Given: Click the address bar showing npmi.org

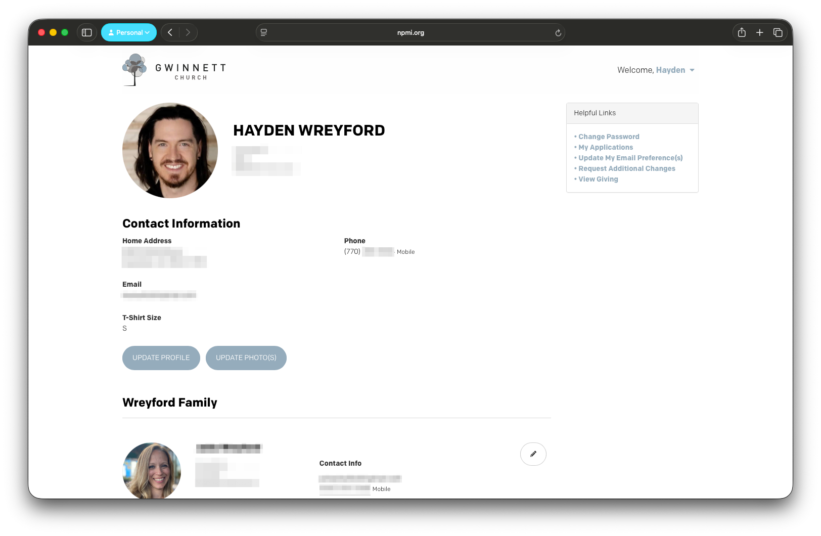Looking at the screenshot, I should (x=410, y=32).
